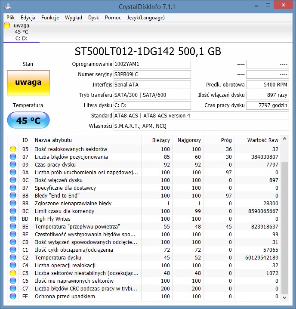The image size is (296, 309).
Task: Click blue status icon for attribute 0C
Action: pyautogui.click(x=13, y=180)
